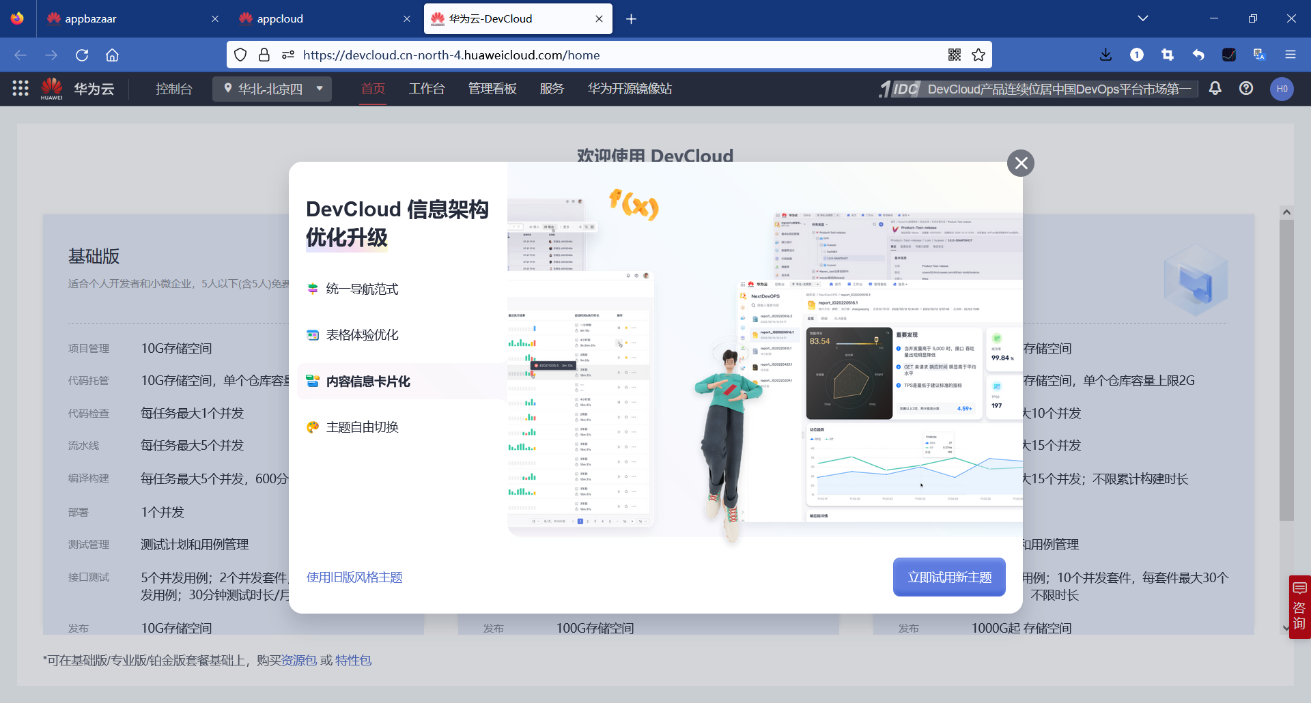Screen dimensions: 1311x703
Task: Open the 咨询 consultation panel
Action: 1299,607
